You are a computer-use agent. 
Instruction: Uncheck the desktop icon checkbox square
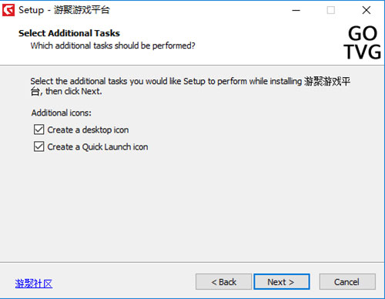tap(38, 129)
